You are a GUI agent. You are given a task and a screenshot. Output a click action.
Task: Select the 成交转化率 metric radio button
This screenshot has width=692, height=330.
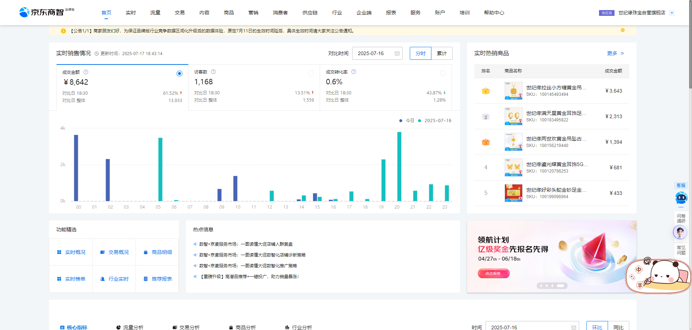pyautogui.click(x=443, y=73)
